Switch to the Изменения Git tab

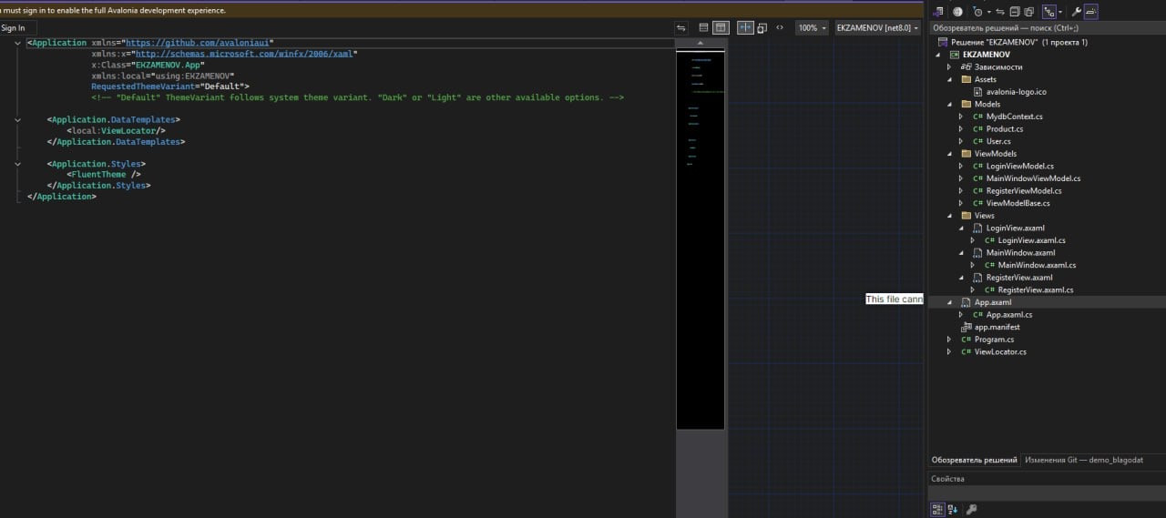tap(1083, 460)
